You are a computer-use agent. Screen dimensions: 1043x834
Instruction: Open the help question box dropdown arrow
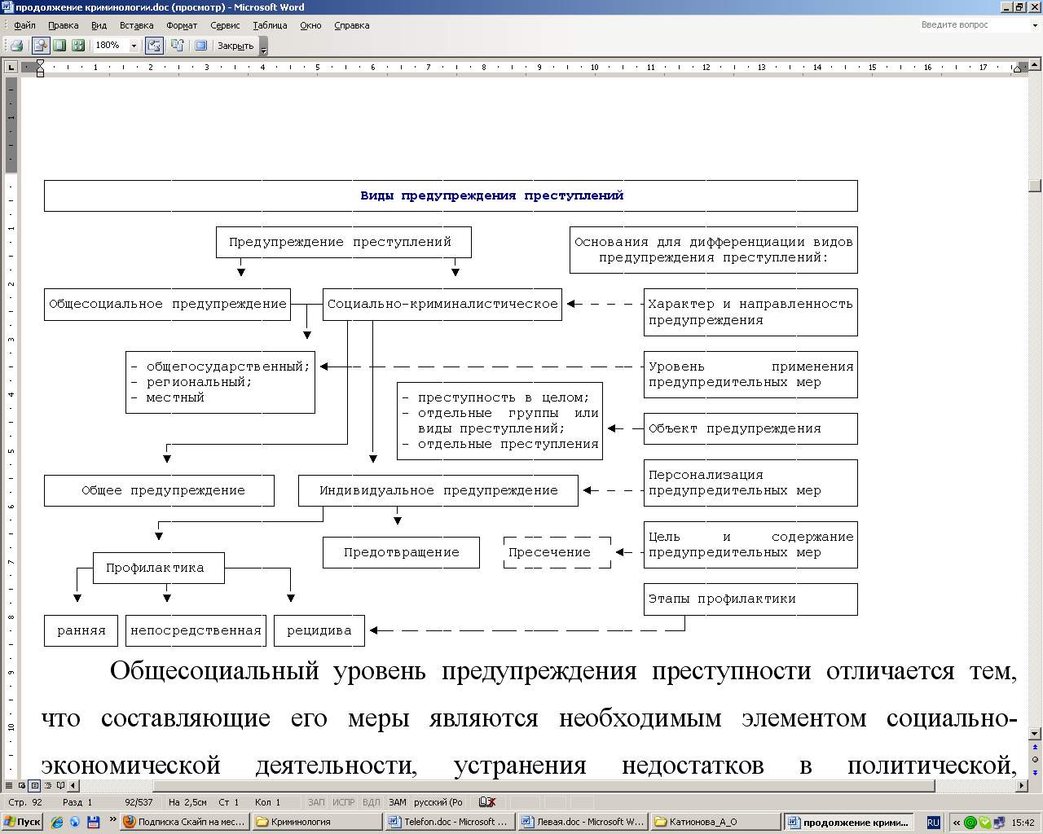(x=1036, y=25)
